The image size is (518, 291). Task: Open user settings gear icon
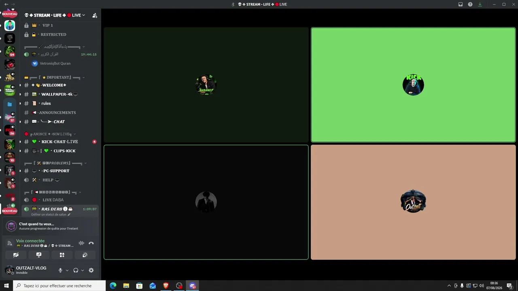(x=91, y=270)
